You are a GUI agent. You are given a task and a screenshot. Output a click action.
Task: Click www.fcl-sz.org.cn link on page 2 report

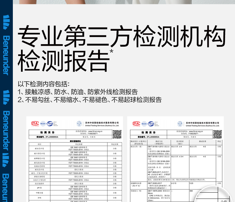[x=95, y=131]
